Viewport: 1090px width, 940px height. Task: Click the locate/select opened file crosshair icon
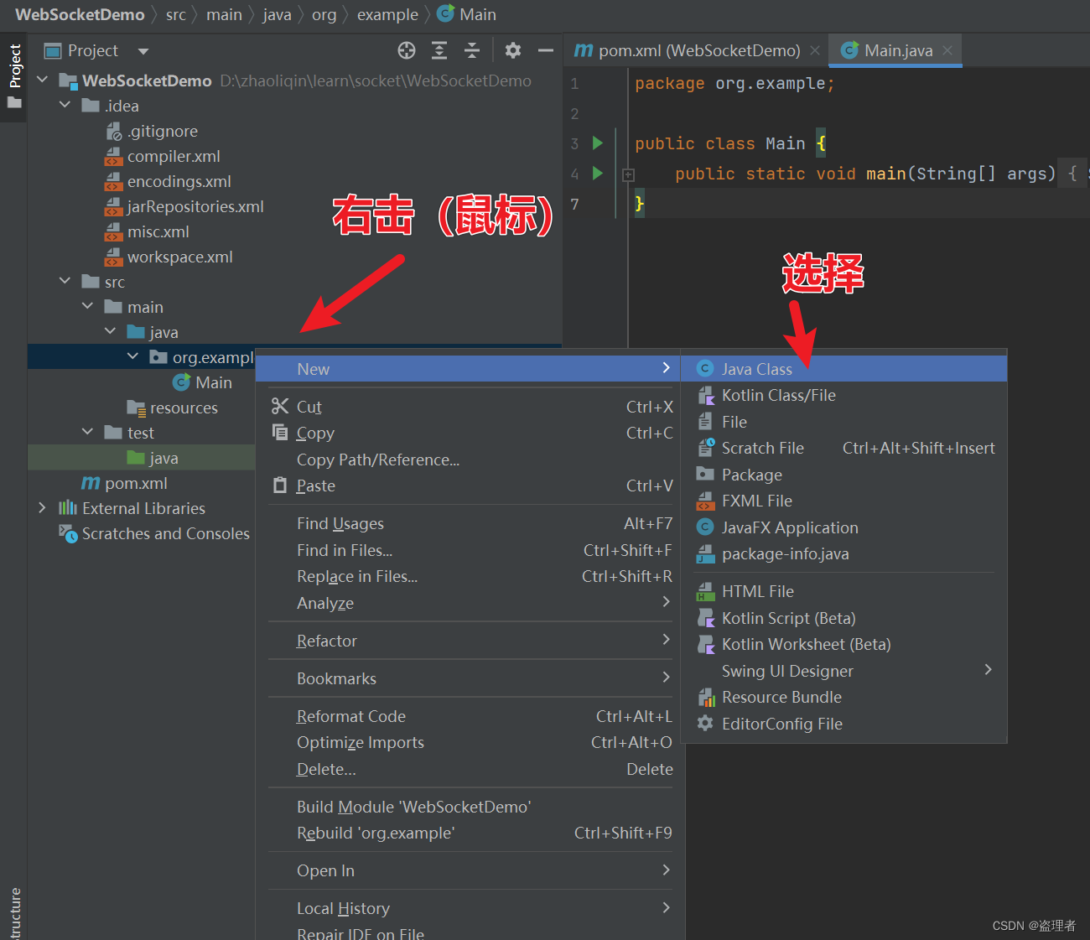pos(407,51)
